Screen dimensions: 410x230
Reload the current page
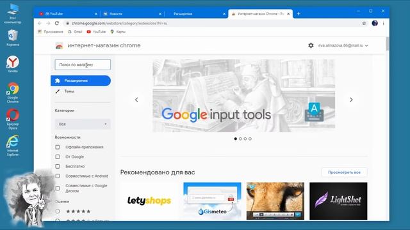pos(57,23)
